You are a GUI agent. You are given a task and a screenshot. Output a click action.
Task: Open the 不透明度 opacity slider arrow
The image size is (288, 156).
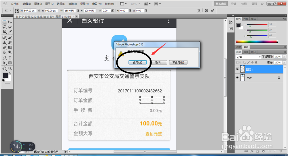tap(284, 57)
